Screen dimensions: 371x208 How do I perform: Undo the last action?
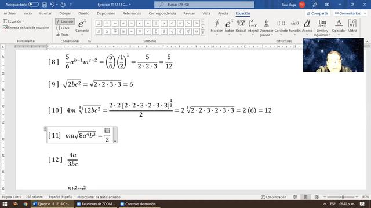(52, 5)
